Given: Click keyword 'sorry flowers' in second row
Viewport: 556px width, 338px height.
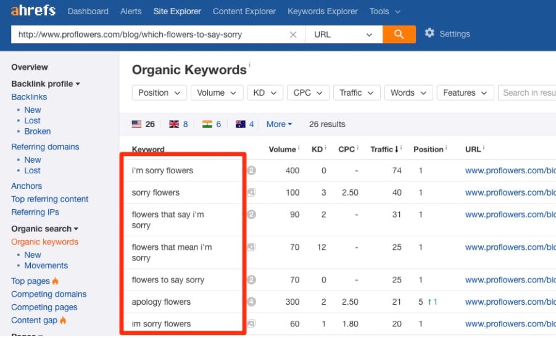Looking at the screenshot, I should tap(156, 192).
